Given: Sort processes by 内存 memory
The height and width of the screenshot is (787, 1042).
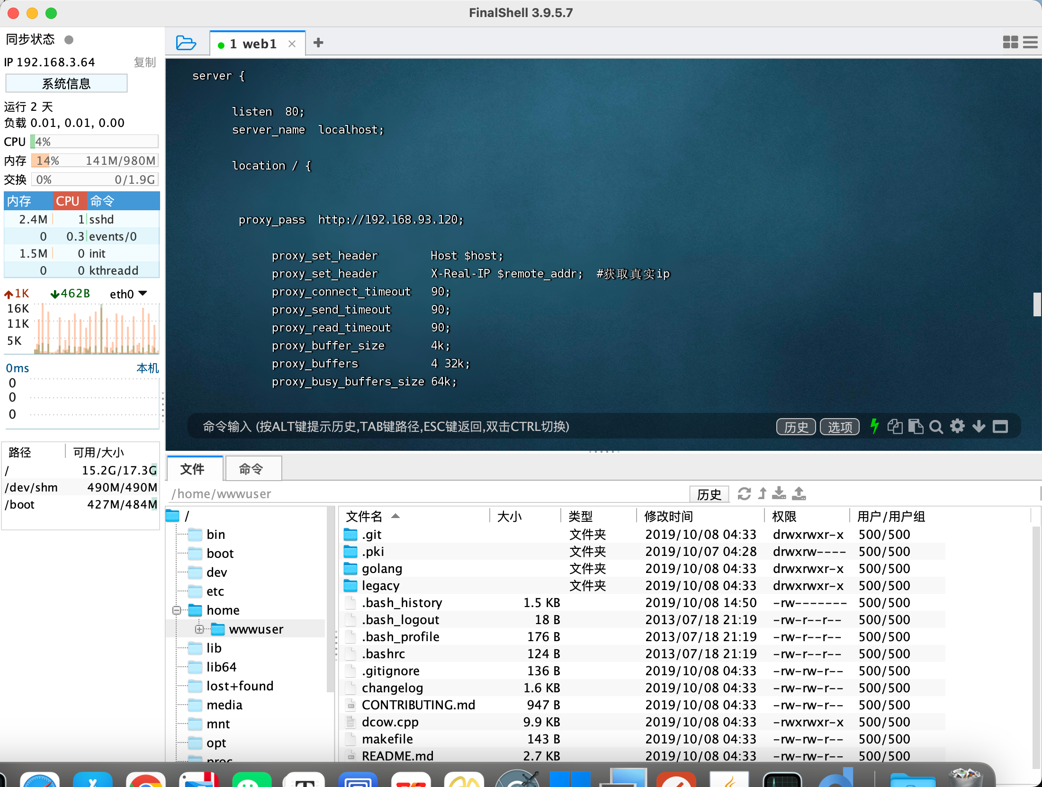Looking at the screenshot, I should point(28,201).
